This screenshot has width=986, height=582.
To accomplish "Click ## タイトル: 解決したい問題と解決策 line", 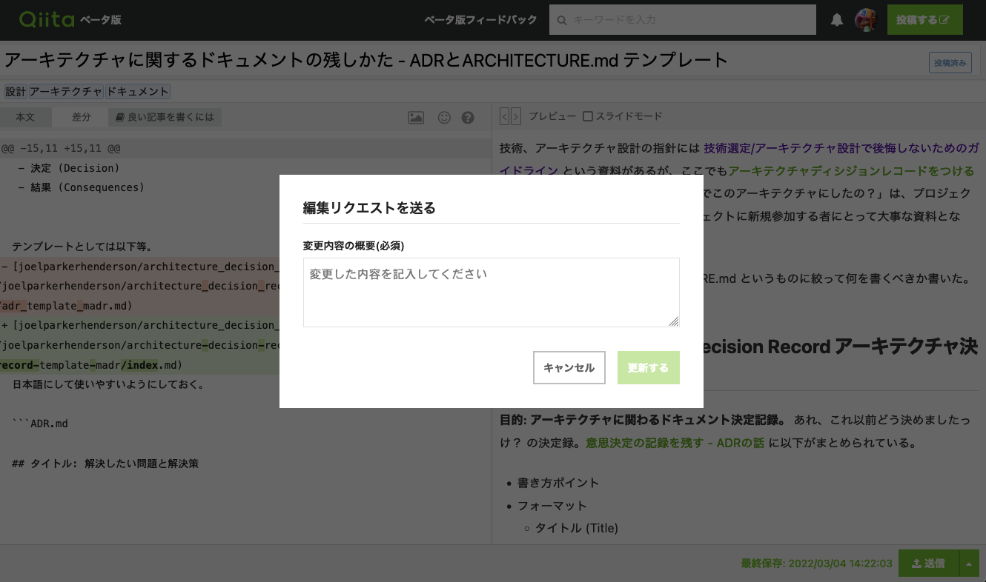I will (x=105, y=464).
